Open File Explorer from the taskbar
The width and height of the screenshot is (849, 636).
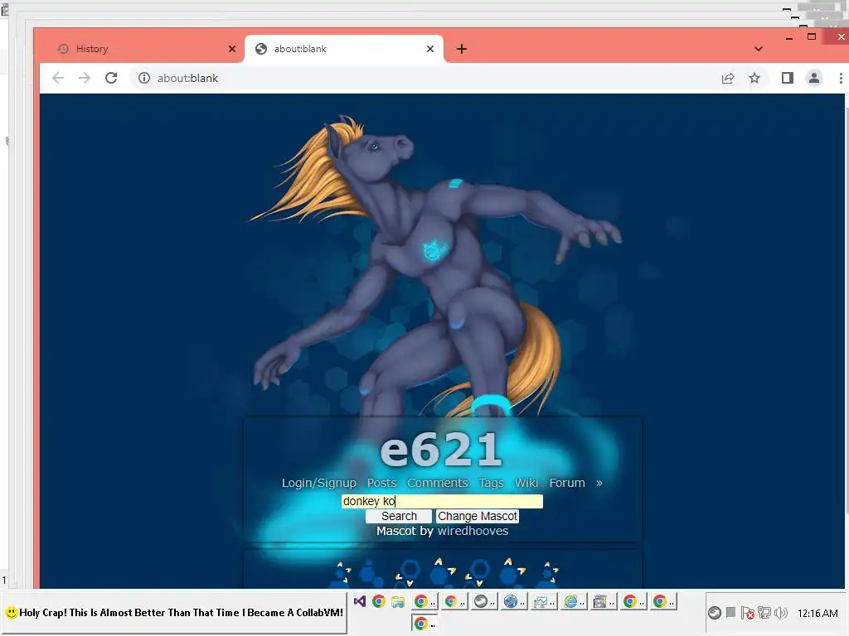tap(398, 601)
